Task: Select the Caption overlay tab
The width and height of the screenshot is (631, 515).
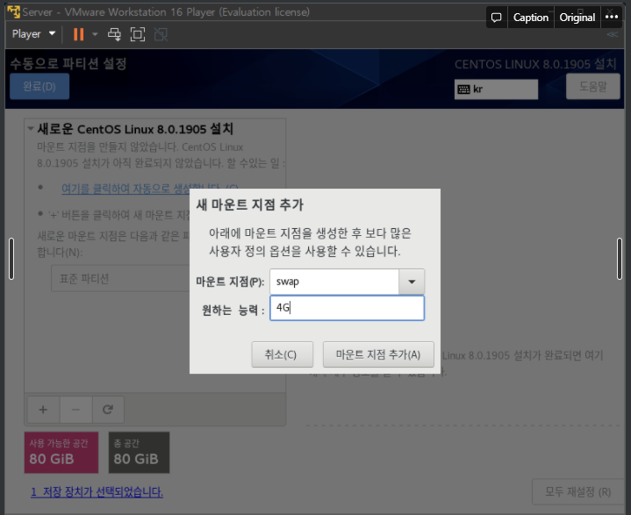Action: tap(531, 18)
